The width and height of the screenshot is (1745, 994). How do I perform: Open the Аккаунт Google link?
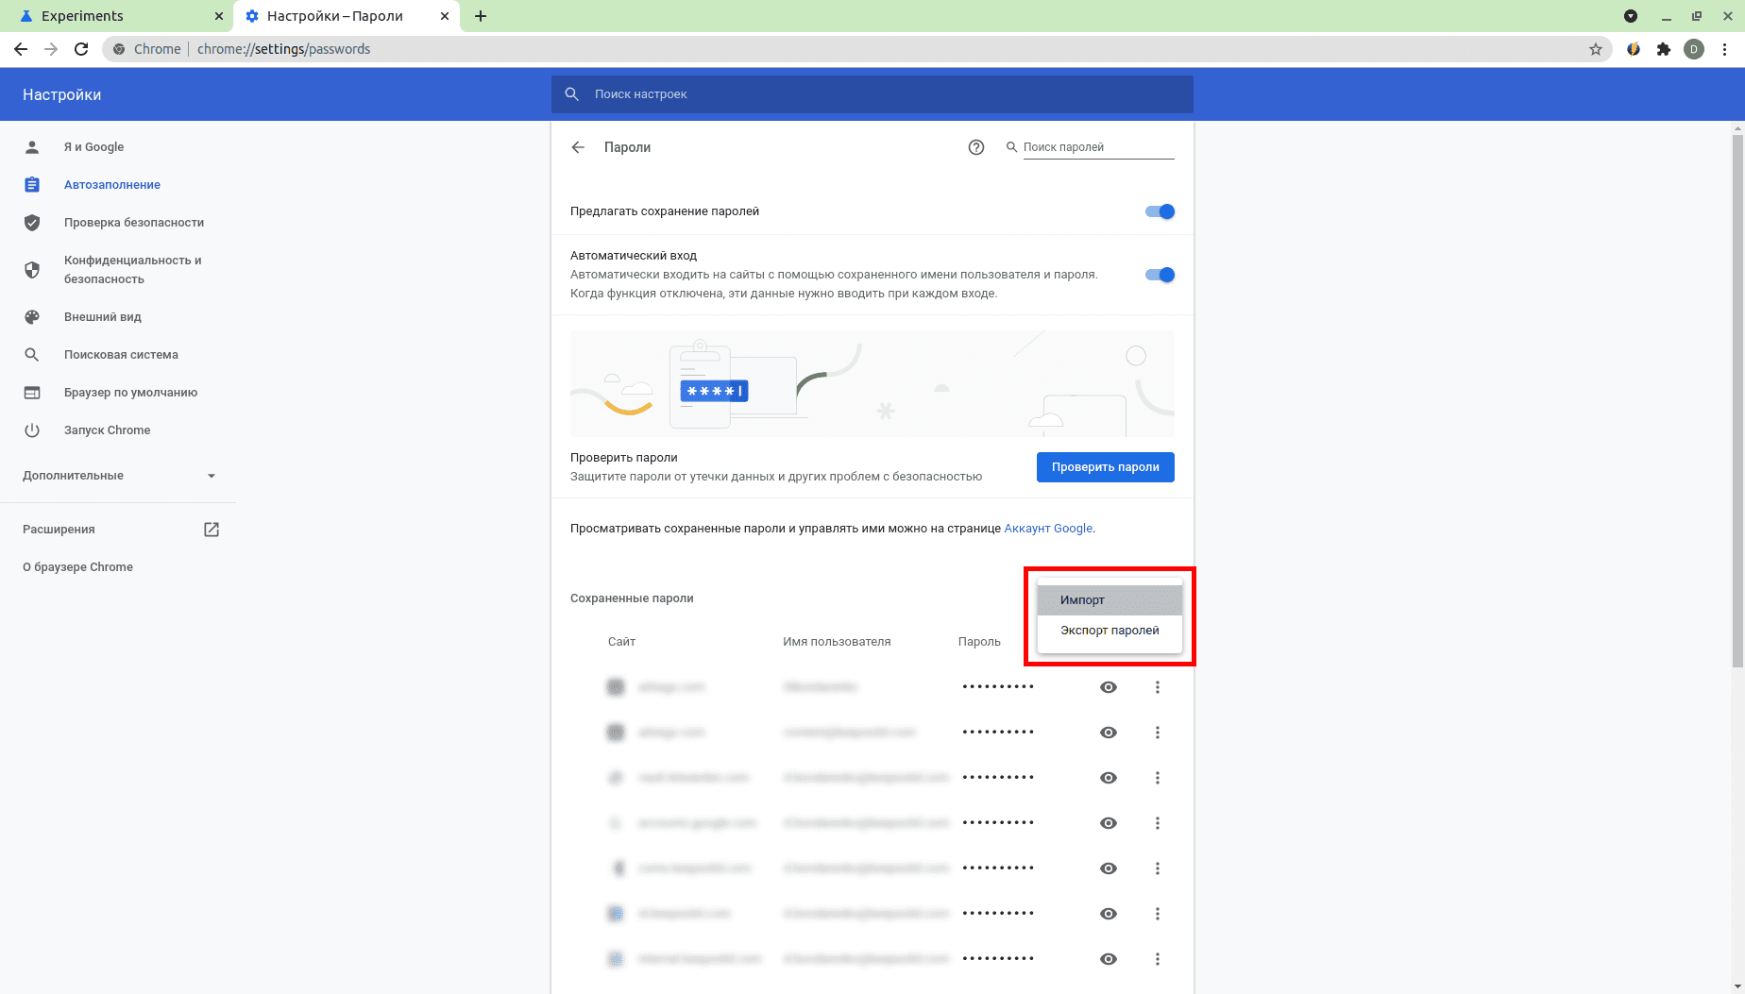click(x=1048, y=529)
